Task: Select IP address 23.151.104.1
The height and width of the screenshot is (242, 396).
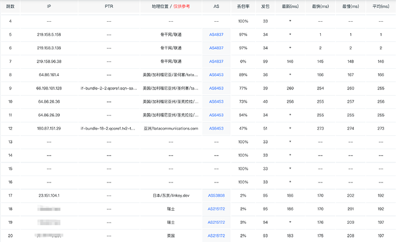Action: pyautogui.click(x=49, y=196)
